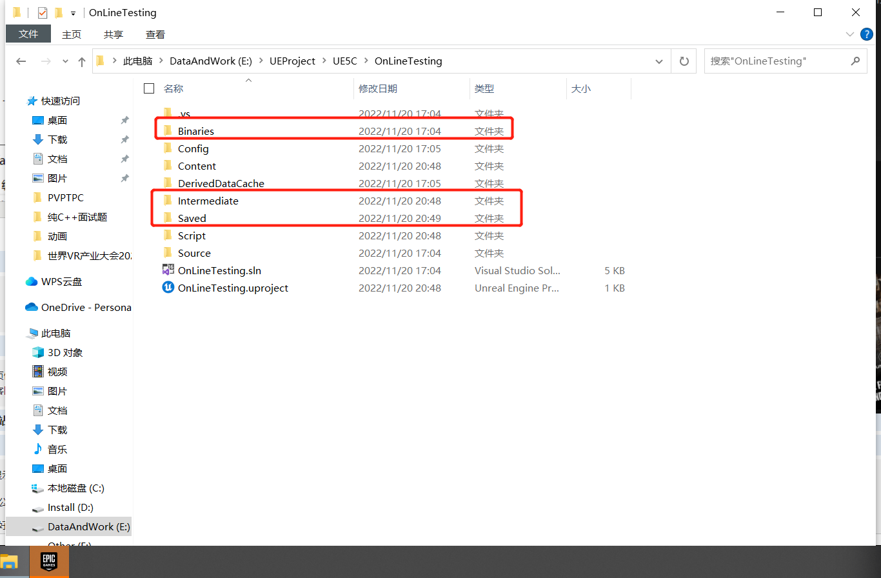Click the search magnifier icon
This screenshot has height=578, width=881.
click(x=855, y=61)
